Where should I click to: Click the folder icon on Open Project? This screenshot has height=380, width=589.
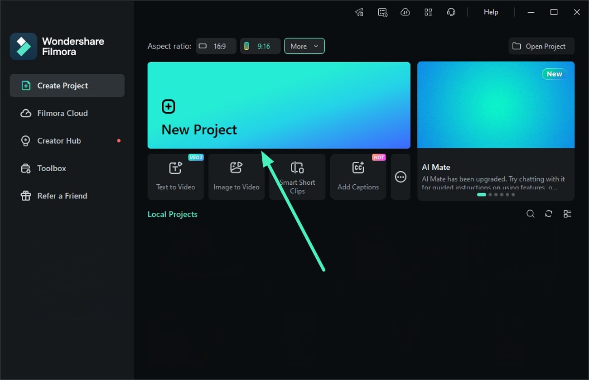(517, 46)
